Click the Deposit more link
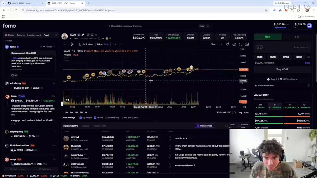This screenshot has height=178, width=317. click(x=280, y=27)
